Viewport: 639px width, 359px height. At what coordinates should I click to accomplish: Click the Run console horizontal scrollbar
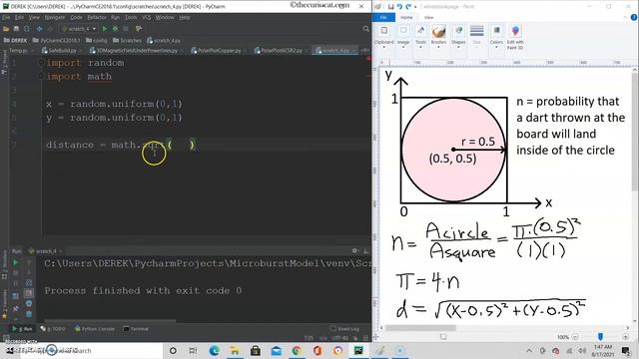(110, 321)
